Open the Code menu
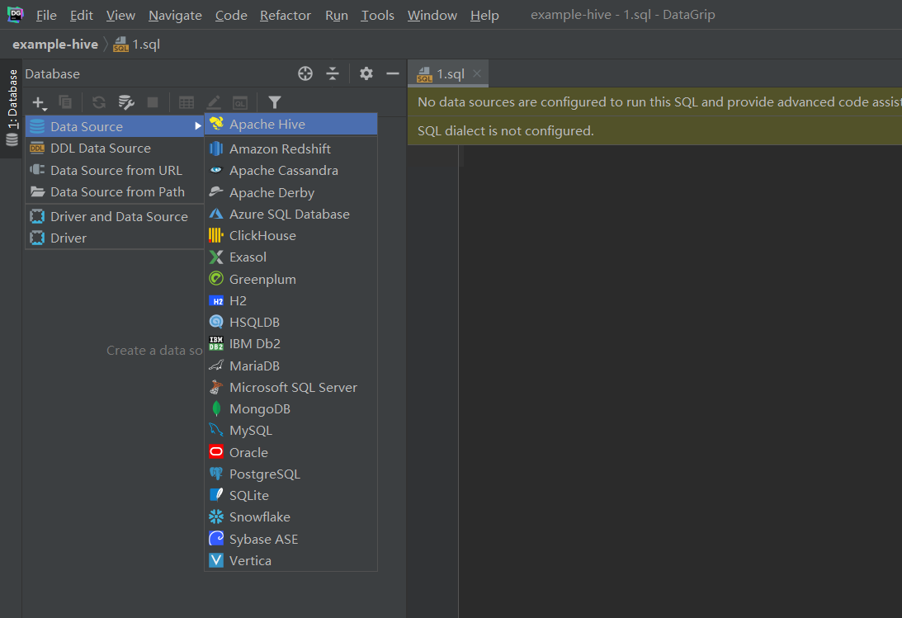Viewport: 902px width, 618px height. 231,16
